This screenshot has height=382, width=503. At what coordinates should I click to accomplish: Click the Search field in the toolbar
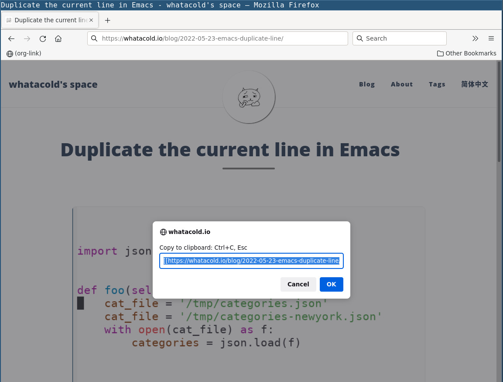[399, 38]
